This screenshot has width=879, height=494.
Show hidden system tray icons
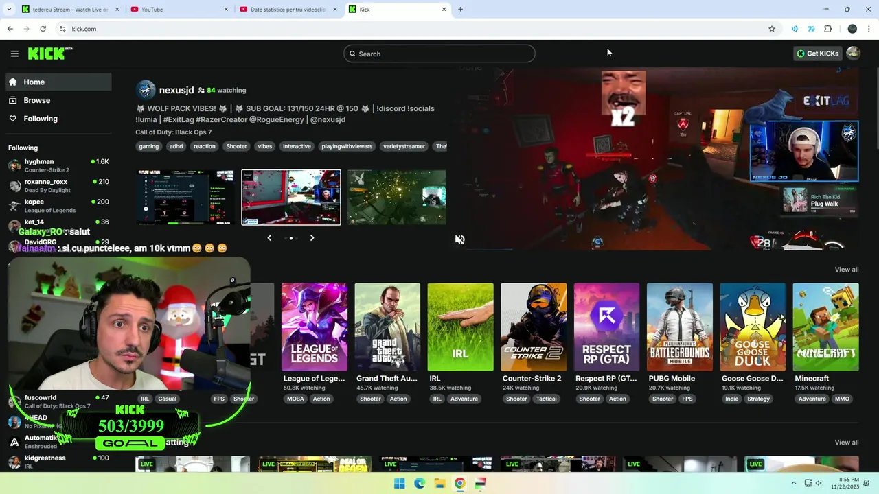pyautogui.click(x=794, y=483)
